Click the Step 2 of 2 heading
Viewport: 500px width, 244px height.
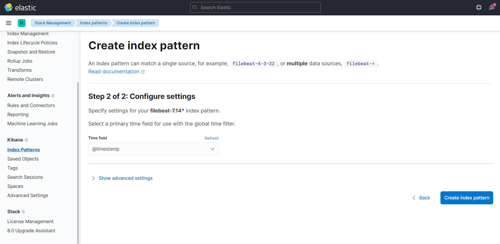coord(142,97)
